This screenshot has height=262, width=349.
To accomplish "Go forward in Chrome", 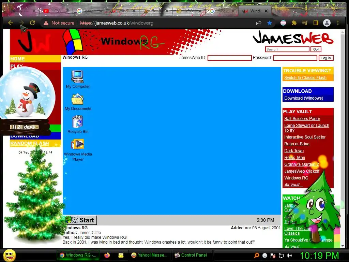I will click(21, 23).
